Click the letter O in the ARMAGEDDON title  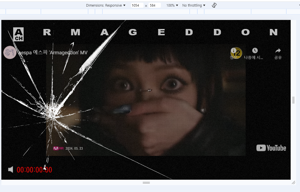tap(245, 32)
